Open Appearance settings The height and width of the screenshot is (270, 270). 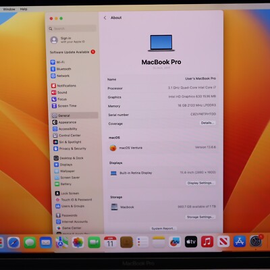[x=65, y=122]
